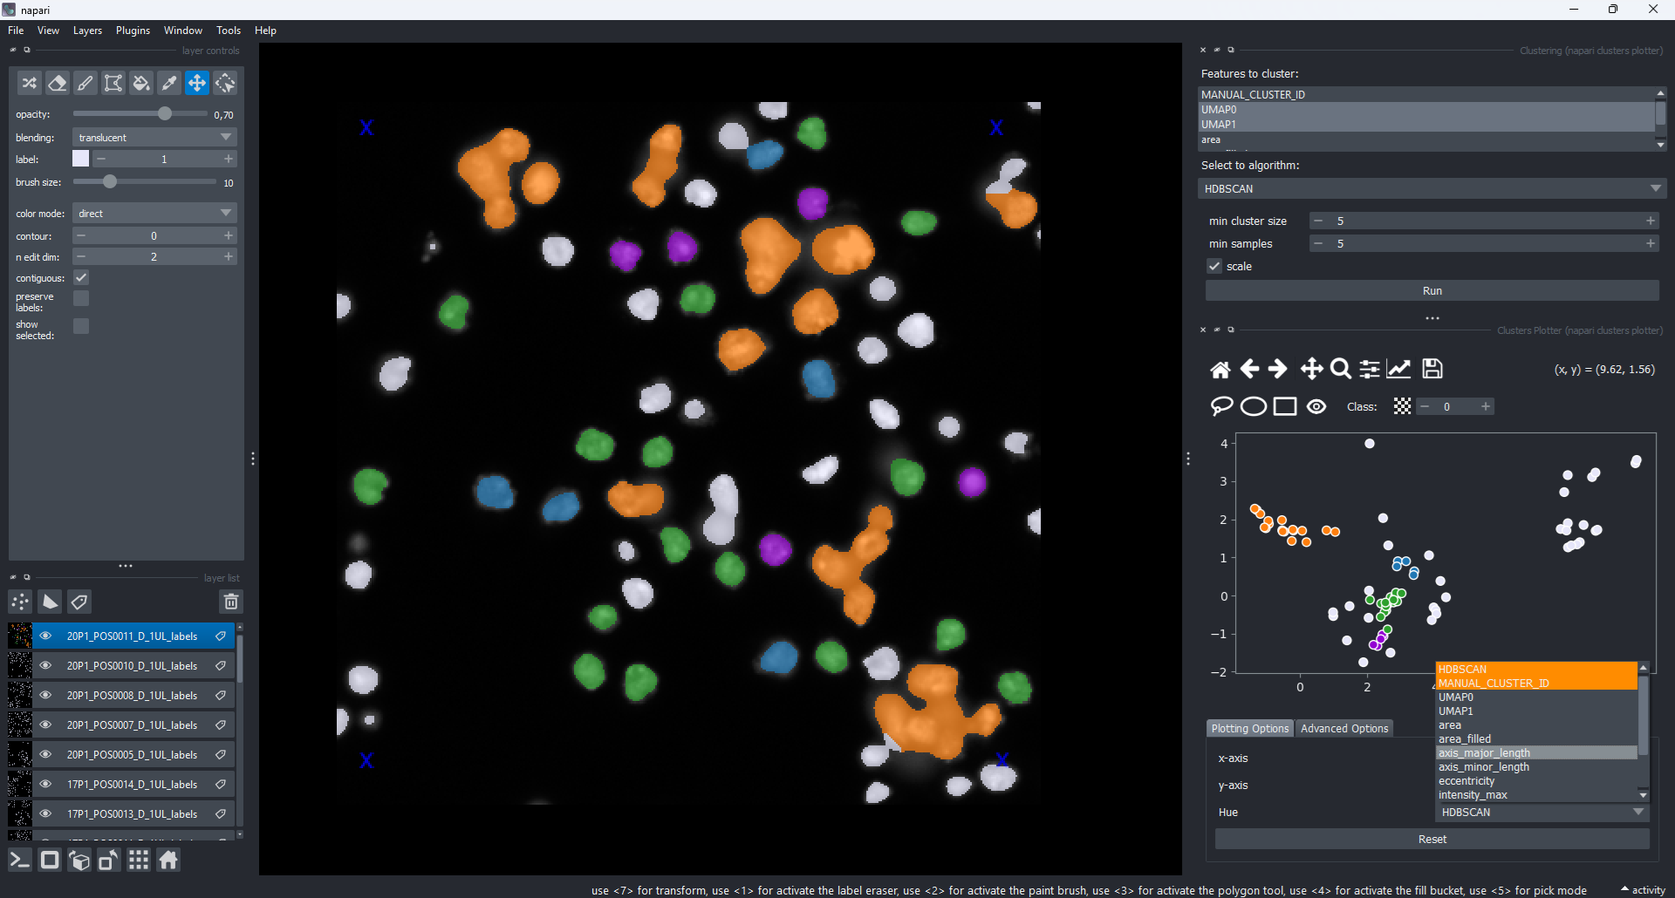Activate the polygon tool

113,83
